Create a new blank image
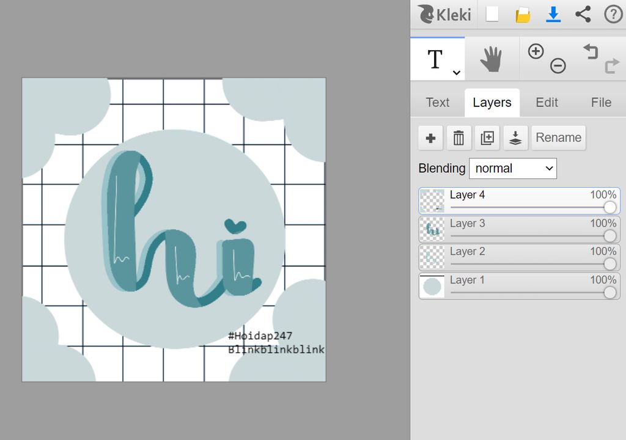The height and width of the screenshot is (440, 626). point(492,15)
